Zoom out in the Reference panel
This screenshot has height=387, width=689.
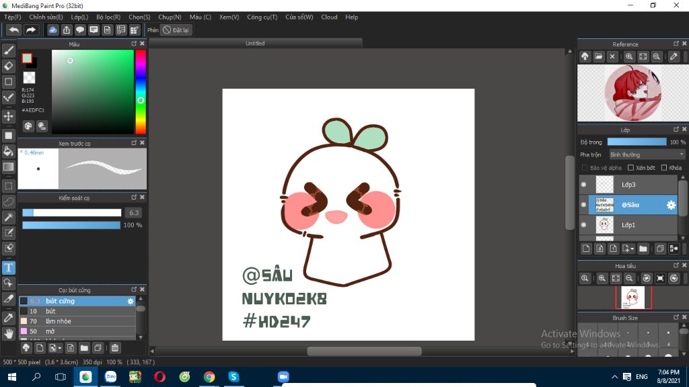click(657, 56)
